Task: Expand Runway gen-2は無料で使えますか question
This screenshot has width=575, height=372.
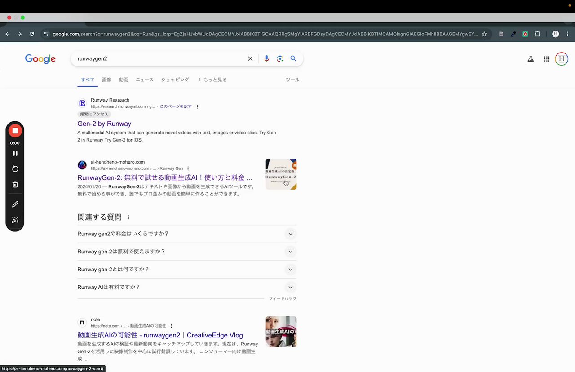Action: pos(187,252)
